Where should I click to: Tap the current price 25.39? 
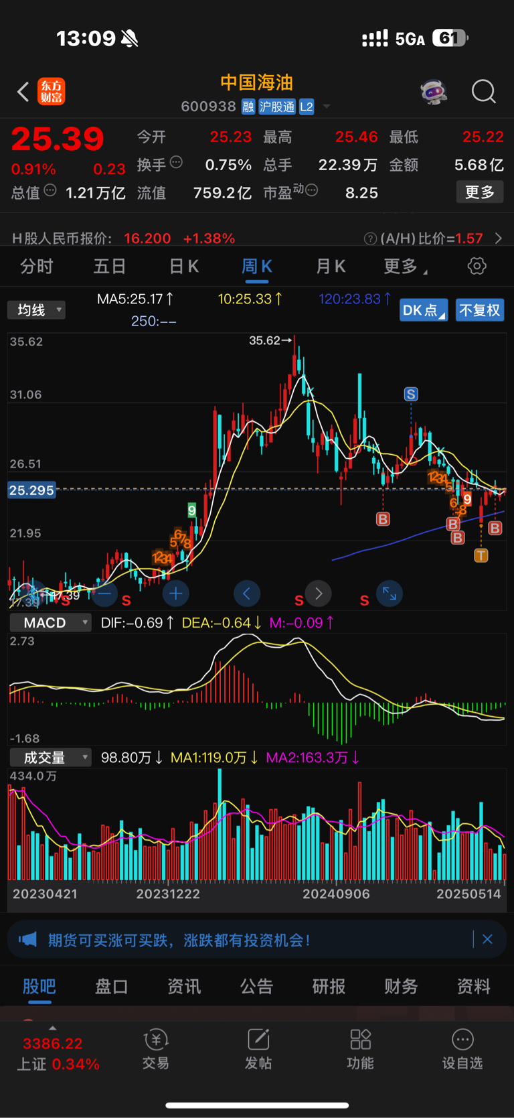click(58, 139)
